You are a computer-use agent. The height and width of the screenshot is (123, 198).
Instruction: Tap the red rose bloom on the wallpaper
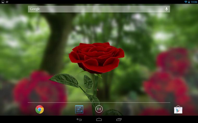(x=97, y=58)
